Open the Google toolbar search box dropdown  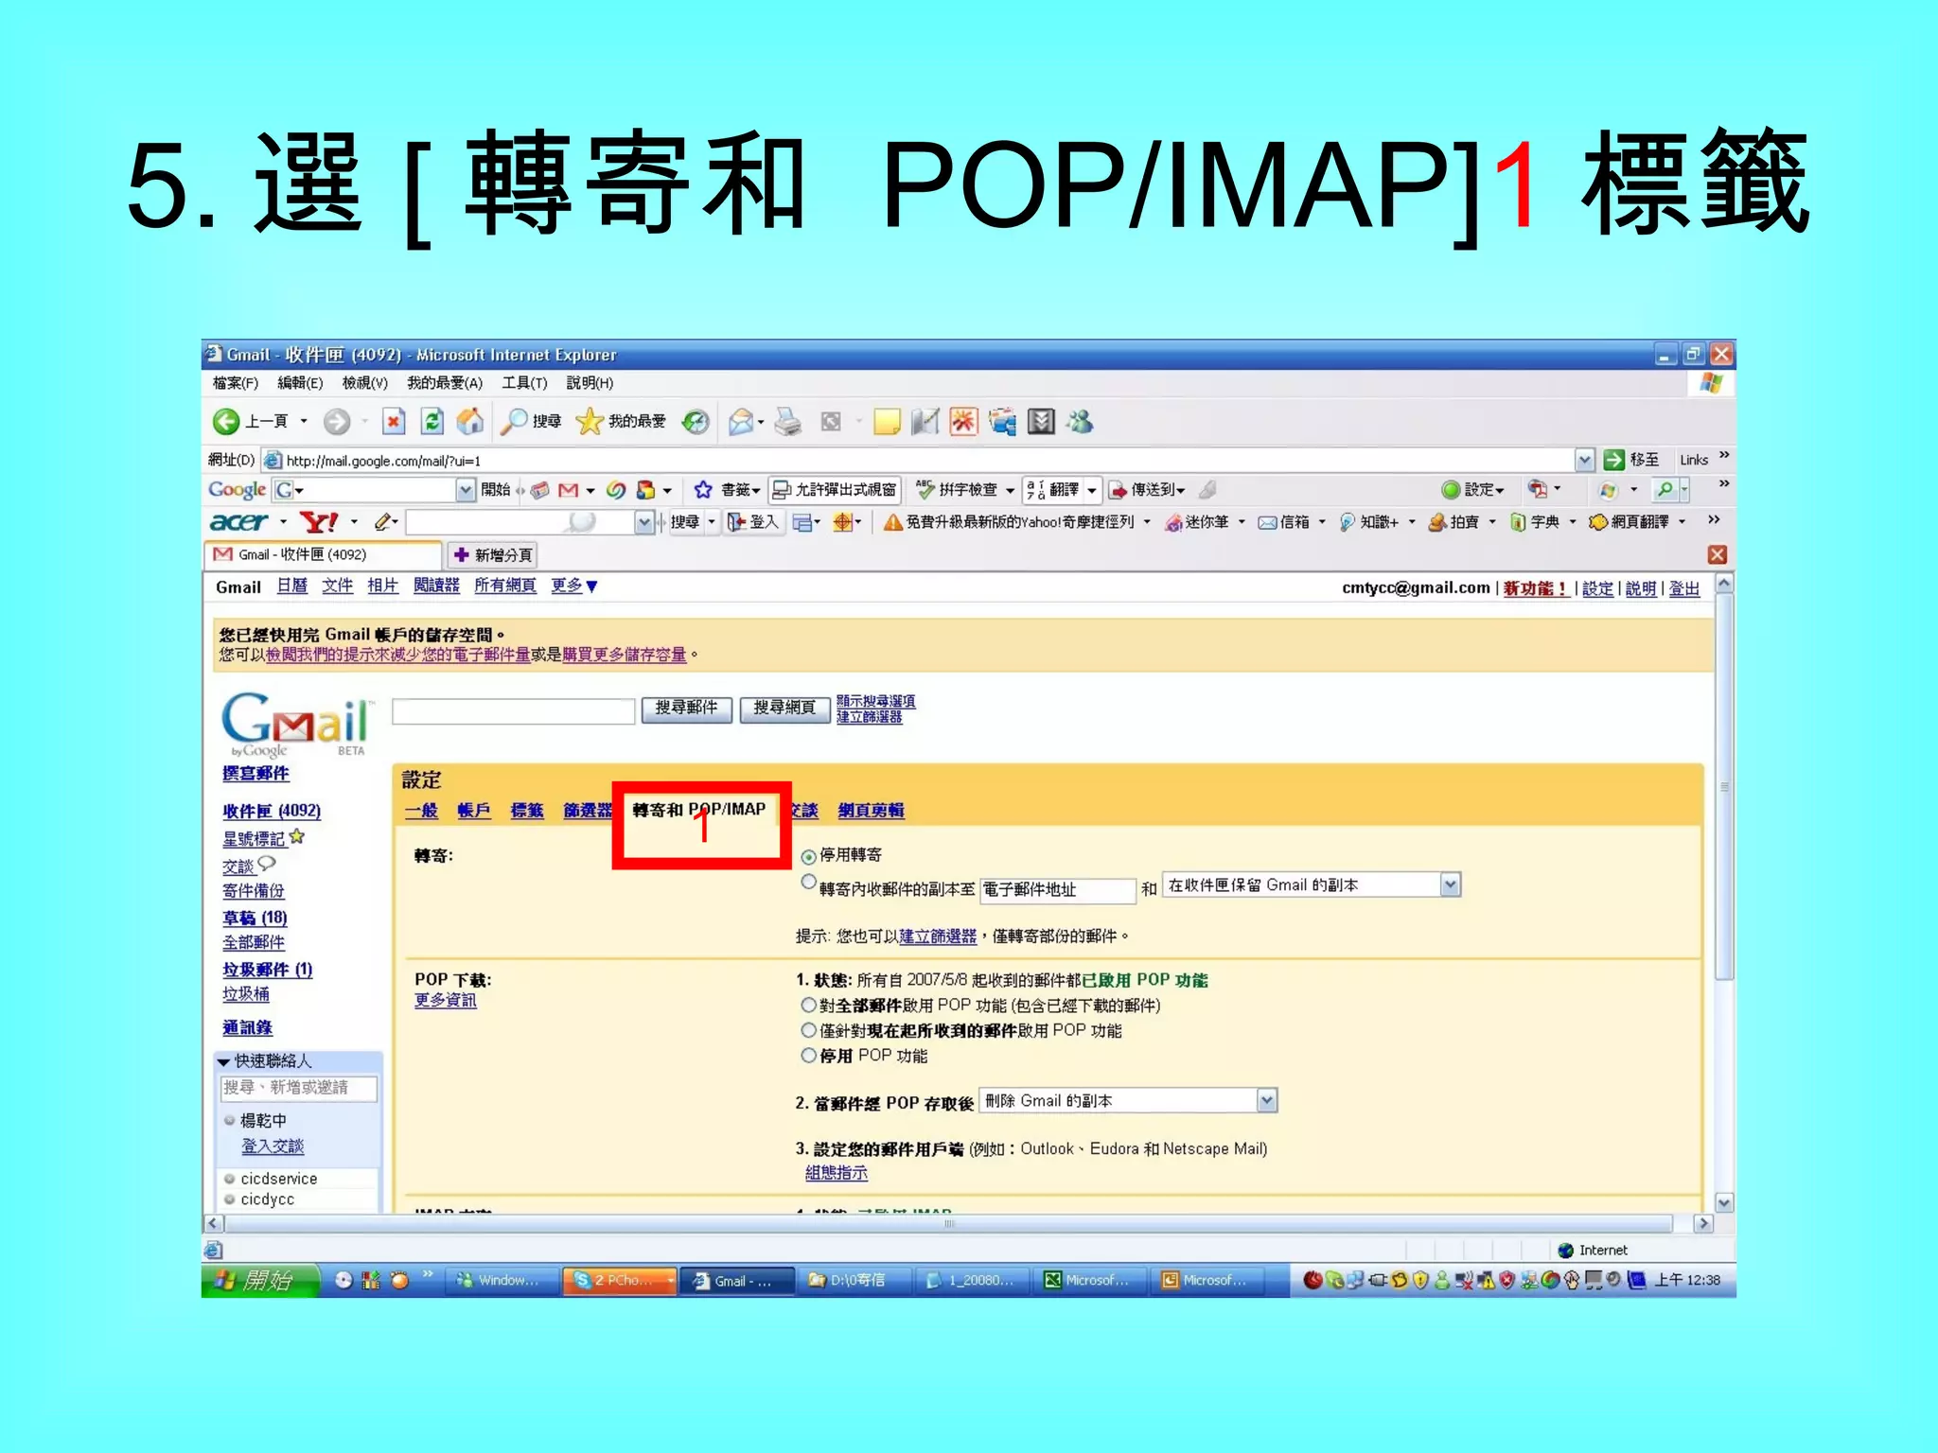pos(465,489)
